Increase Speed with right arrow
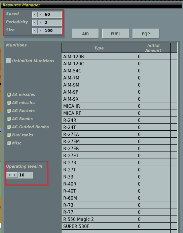Viewport: 183px width, 233px height. coord(40,14)
